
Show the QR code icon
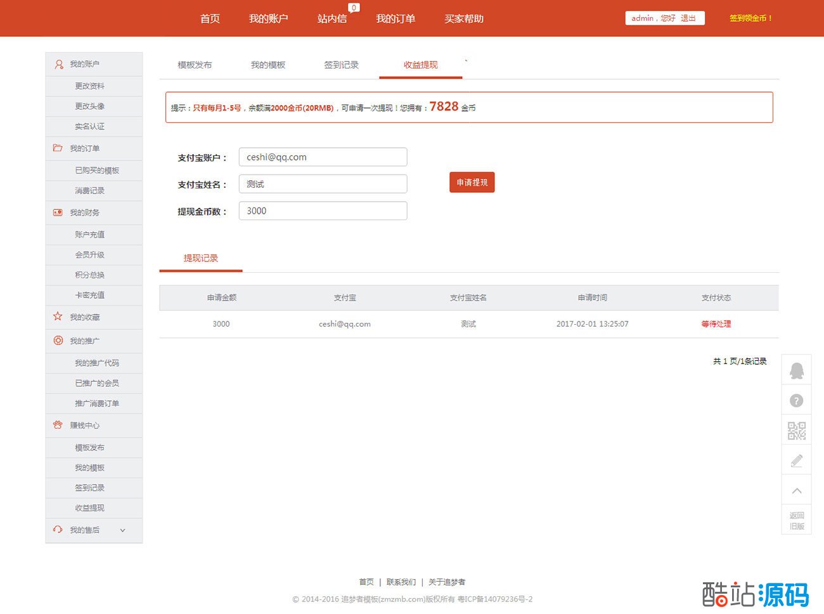(797, 431)
